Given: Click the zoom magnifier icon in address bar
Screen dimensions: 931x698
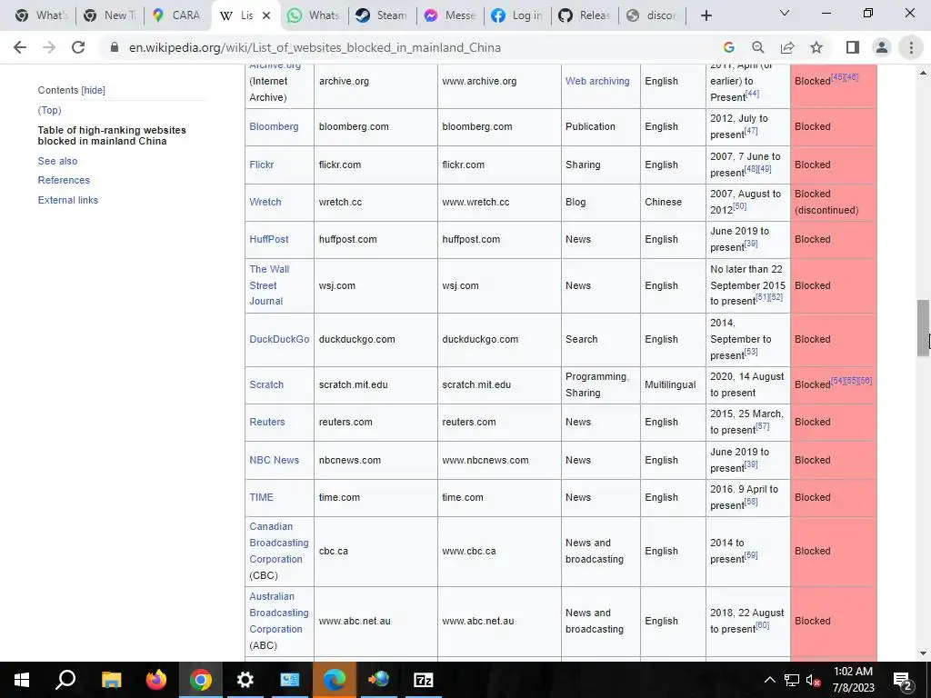Looking at the screenshot, I should (x=758, y=47).
